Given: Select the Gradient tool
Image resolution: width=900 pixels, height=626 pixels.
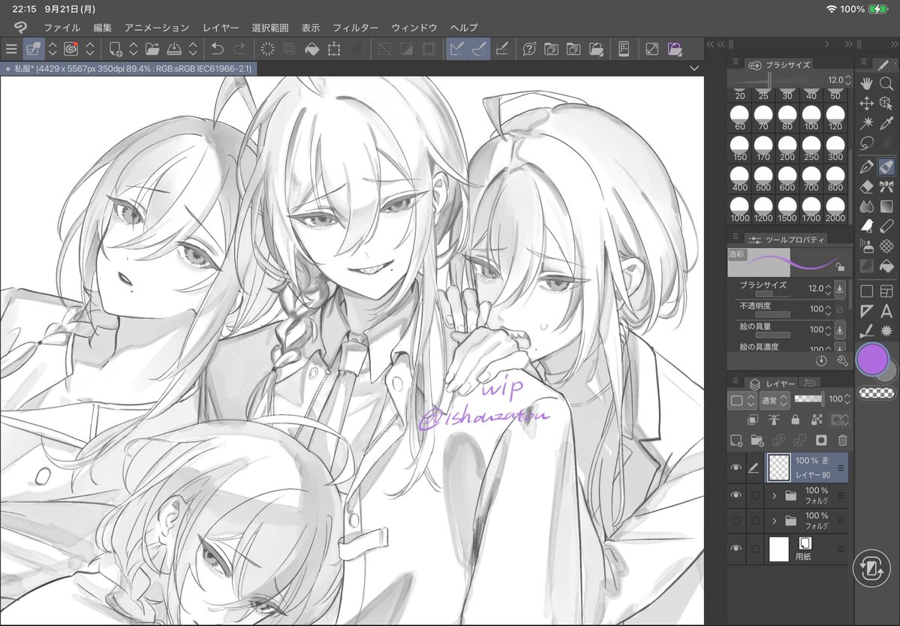Looking at the screenshot, I should point(886,206).
